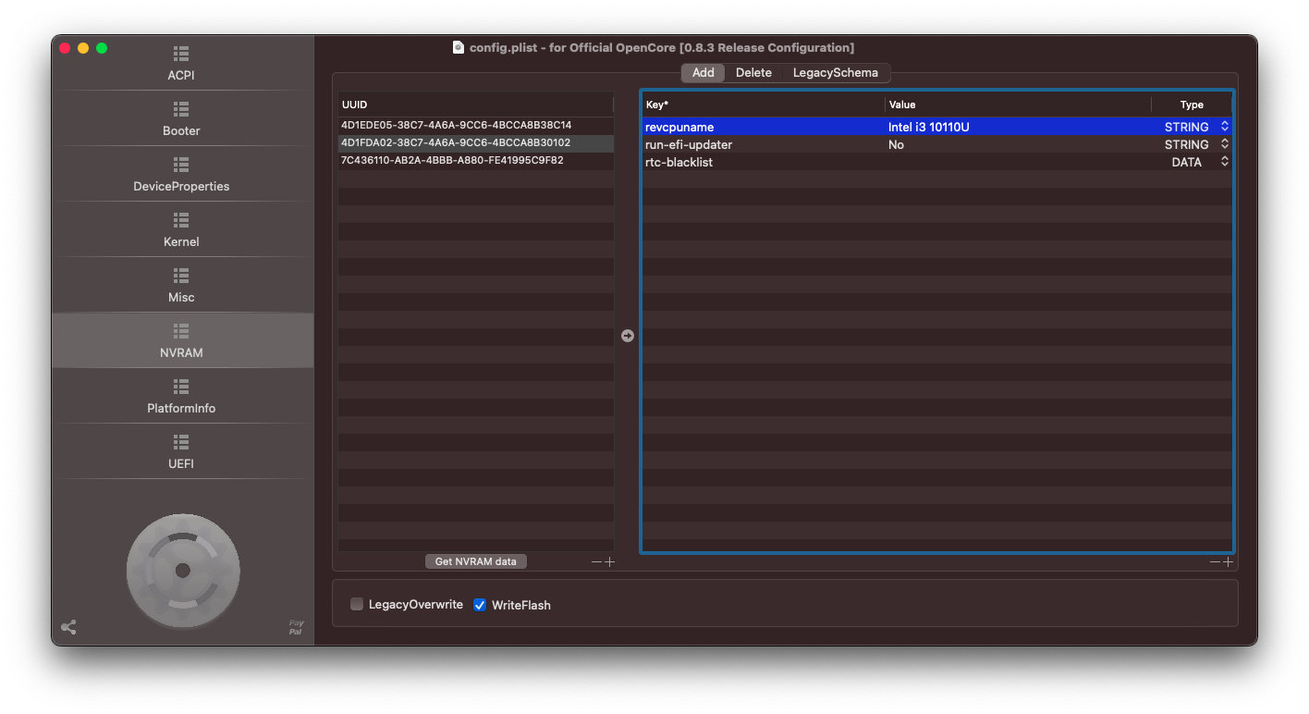Image resolution: width=1309 pixels, height=714 pixels.
Task: Click the PayPal donate icon
Action: (296, 627)
